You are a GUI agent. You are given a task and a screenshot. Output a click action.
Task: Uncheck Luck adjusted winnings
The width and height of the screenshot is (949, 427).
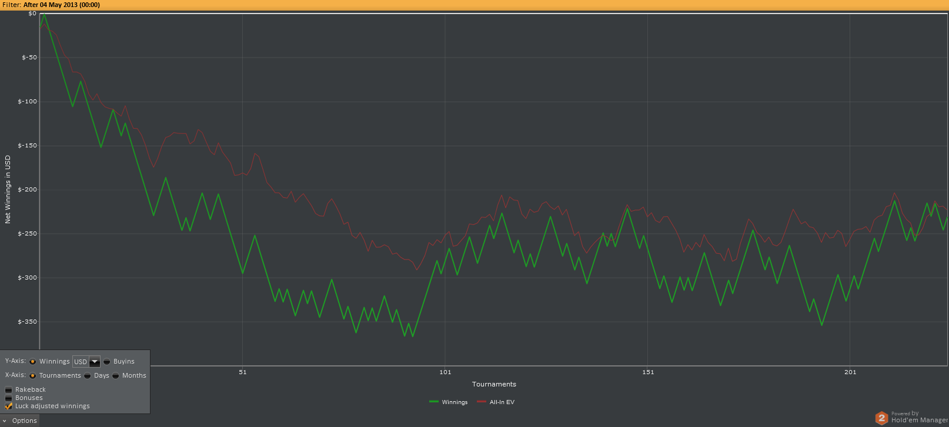pyautogui.click(x=9, y=406)
